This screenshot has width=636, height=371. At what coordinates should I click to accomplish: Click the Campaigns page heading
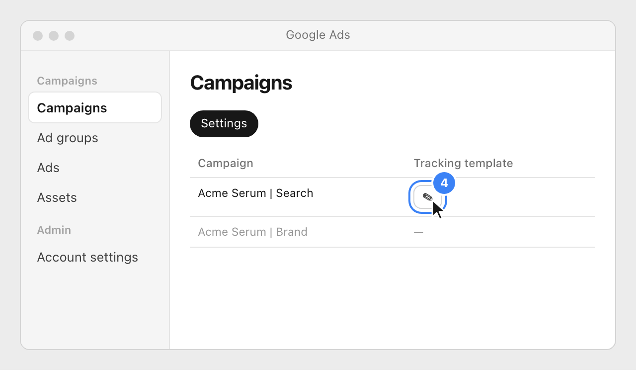(x=241, y=83)
